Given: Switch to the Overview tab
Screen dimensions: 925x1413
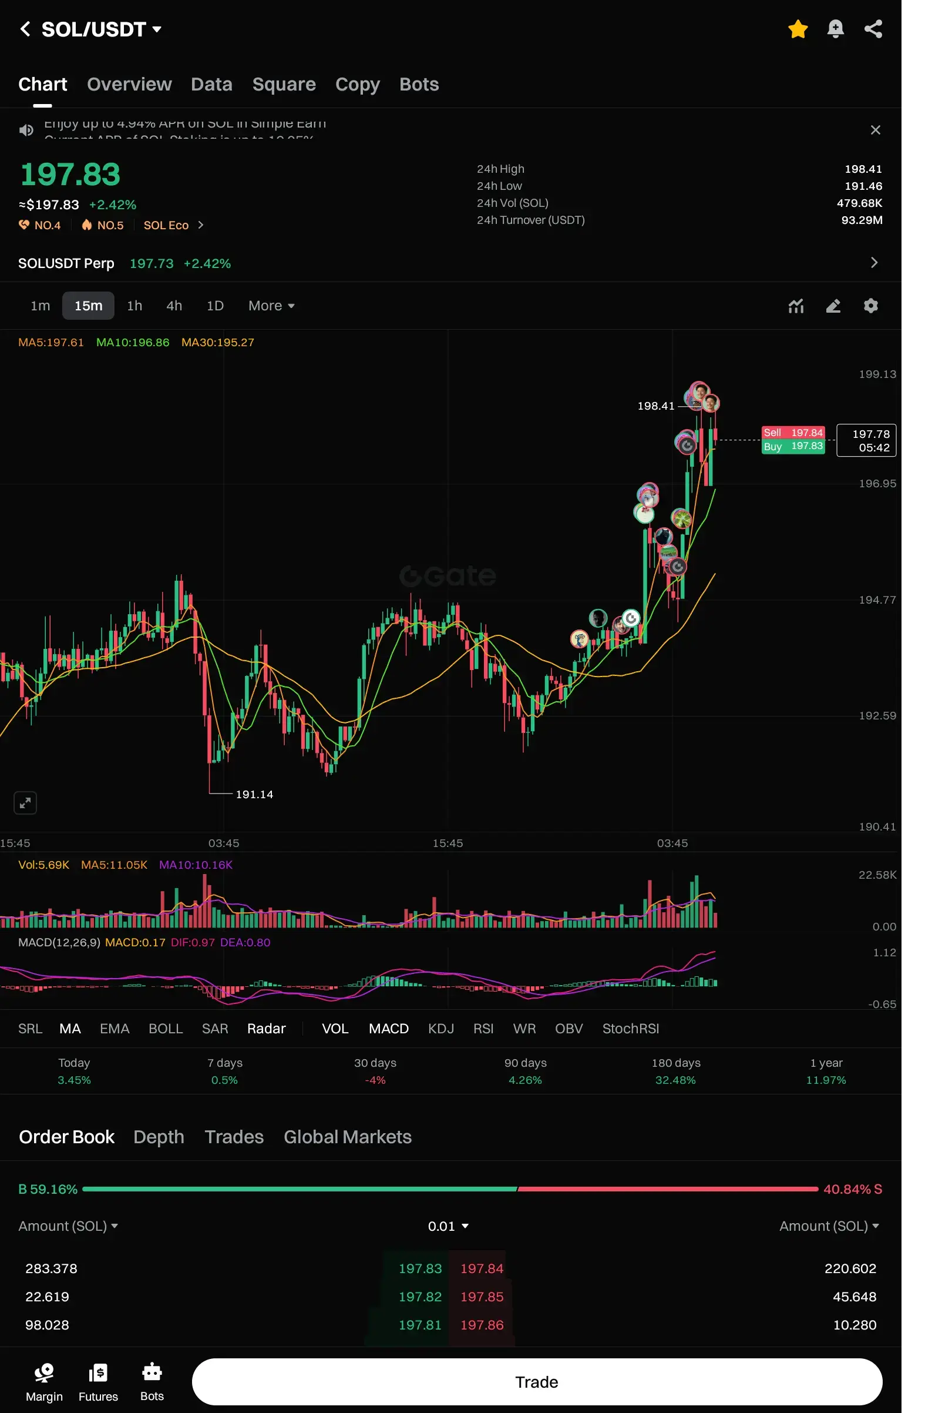Looking at the screenshot, I should coord(129,84).
